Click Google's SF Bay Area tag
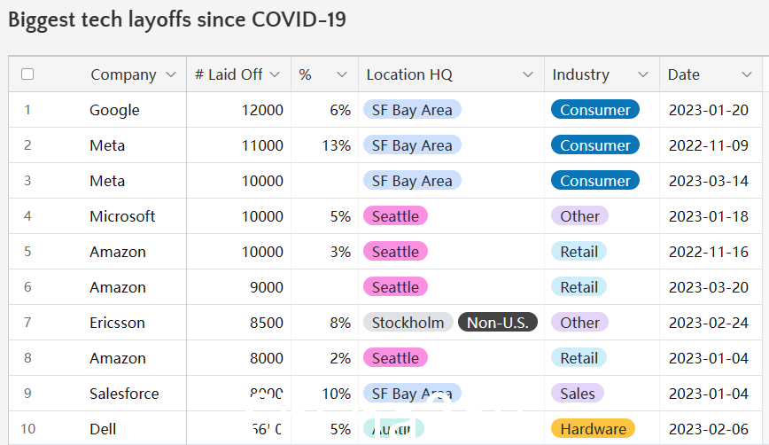The height and width of the screenshot is (445, 769). [412, 110]
